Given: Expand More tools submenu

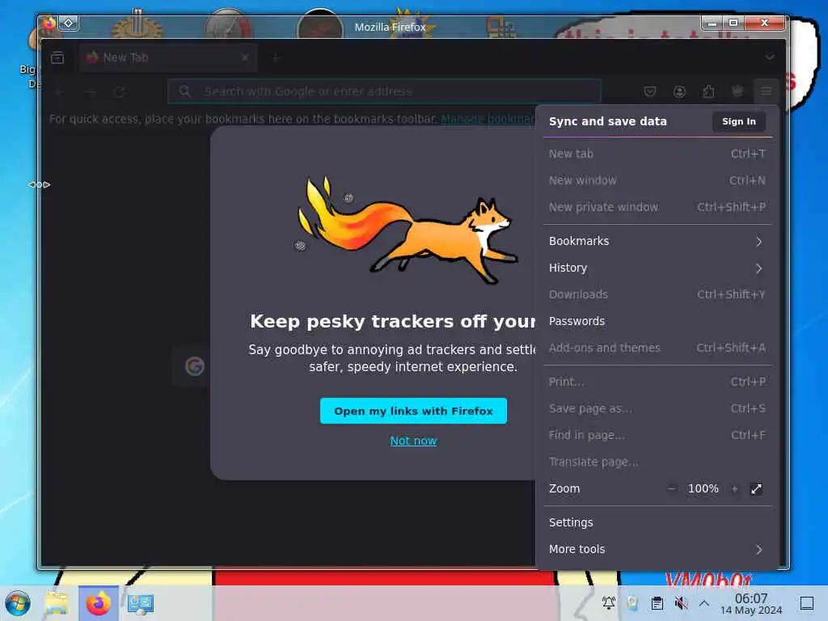Looking at the screenshot, I should pos(657,550).
